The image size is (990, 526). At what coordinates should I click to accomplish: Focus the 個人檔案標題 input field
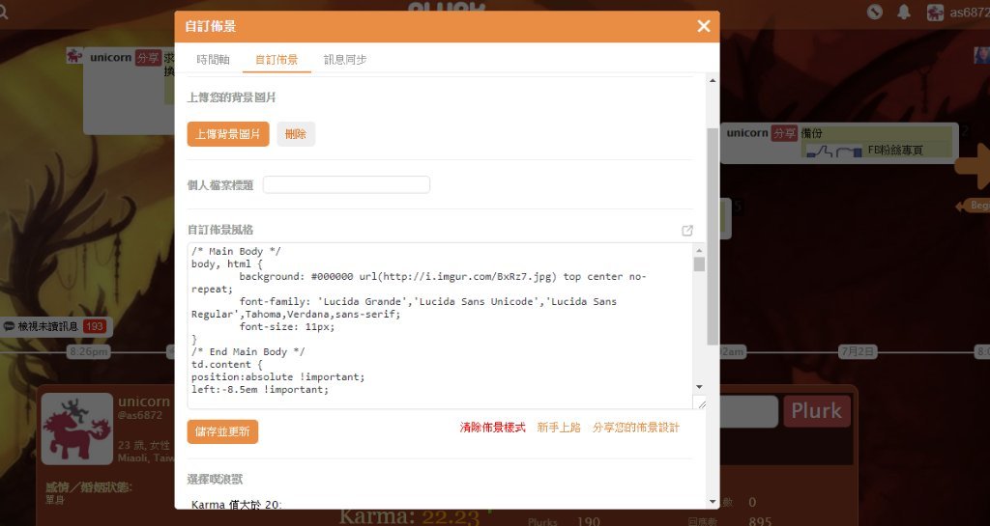tap(347, 184)
